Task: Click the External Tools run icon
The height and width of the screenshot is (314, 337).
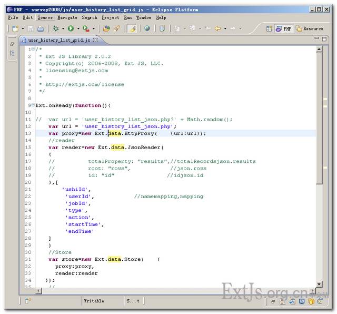Action: click(86, 28)
